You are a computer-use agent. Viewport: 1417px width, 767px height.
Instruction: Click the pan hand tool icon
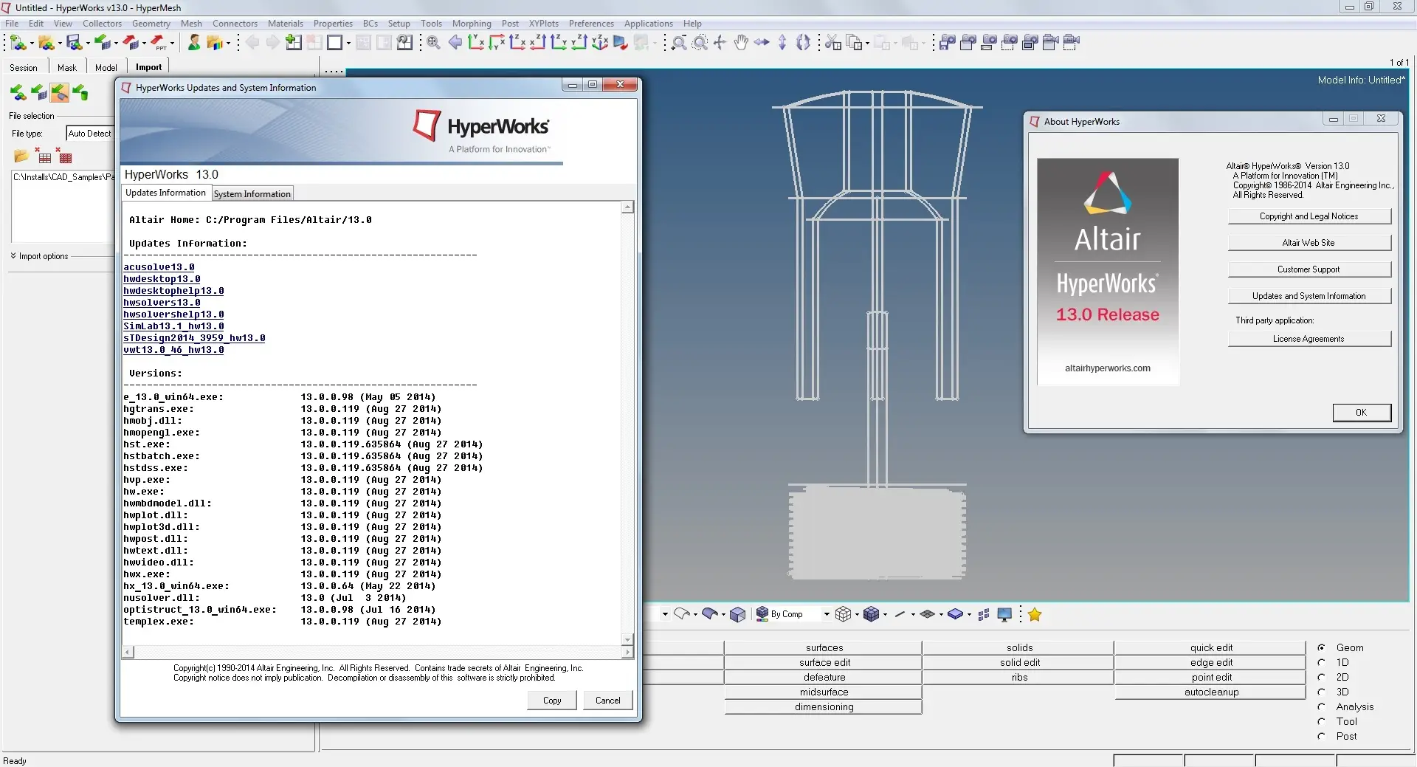741,43
